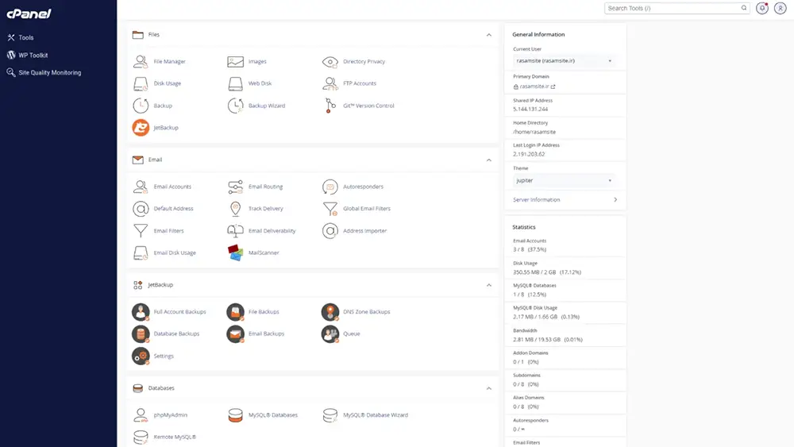Open the Email Disk Usage link
The width and height of the screenshot is (794, 447).
click(175, 252)
